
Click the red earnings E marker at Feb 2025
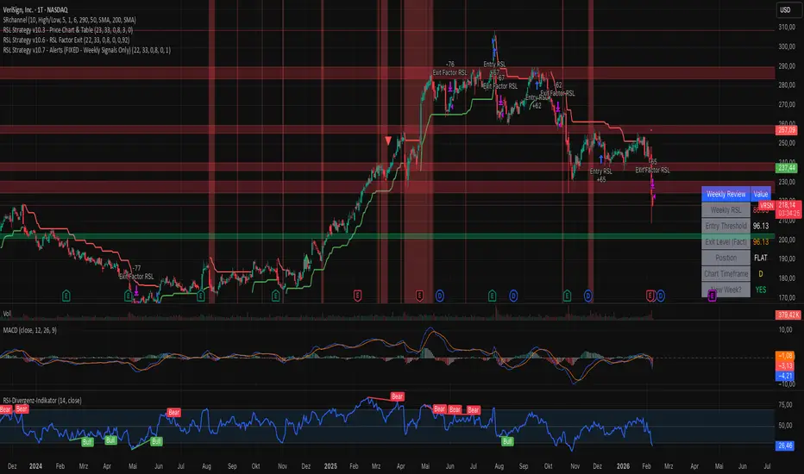click(x=357, y=296)
